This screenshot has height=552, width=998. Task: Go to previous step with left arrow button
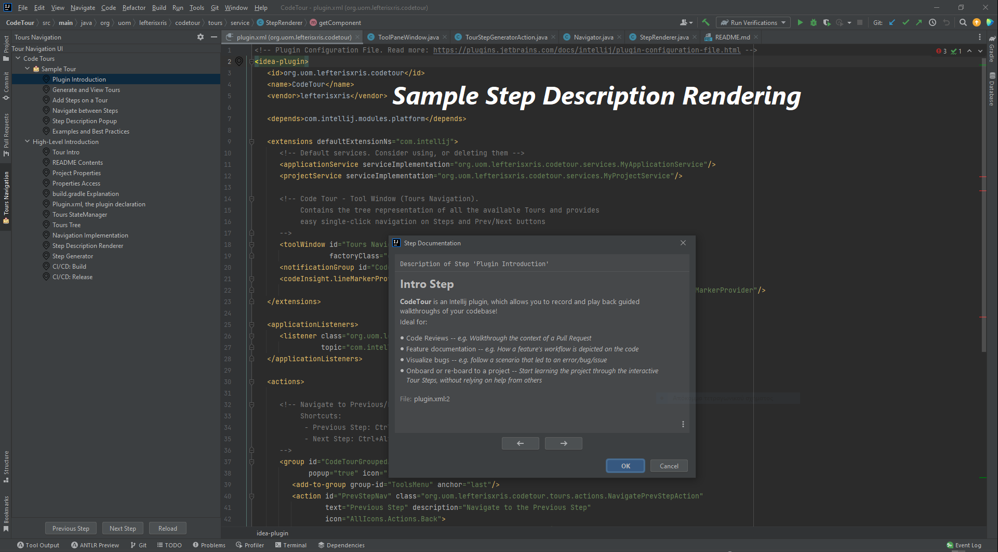(520, 443)
